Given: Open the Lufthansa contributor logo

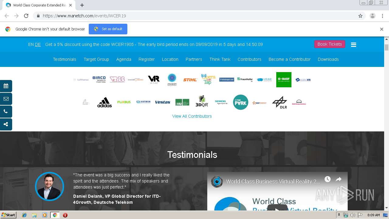Looking at the screenshot, I should click(x=81, y=80).
